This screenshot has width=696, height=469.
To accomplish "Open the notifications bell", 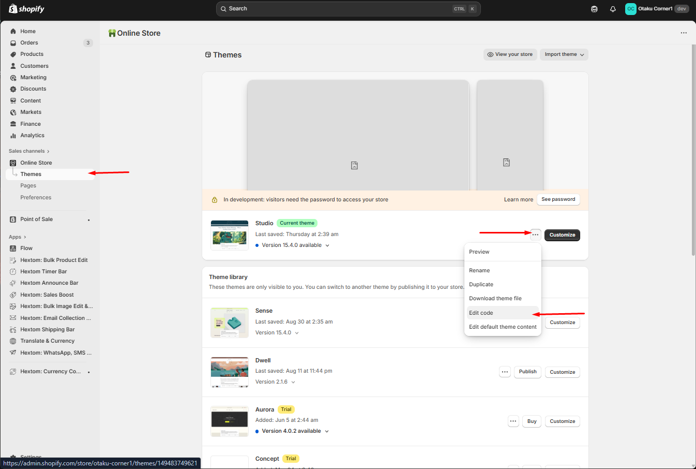I will 613,9.
